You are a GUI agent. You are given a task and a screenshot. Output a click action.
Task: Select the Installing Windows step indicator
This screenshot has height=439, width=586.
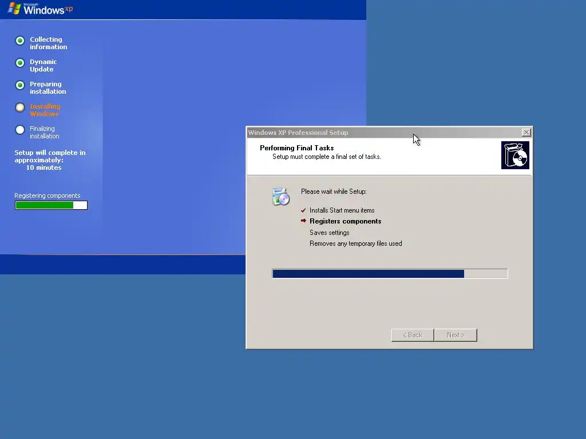click(20, 107)
